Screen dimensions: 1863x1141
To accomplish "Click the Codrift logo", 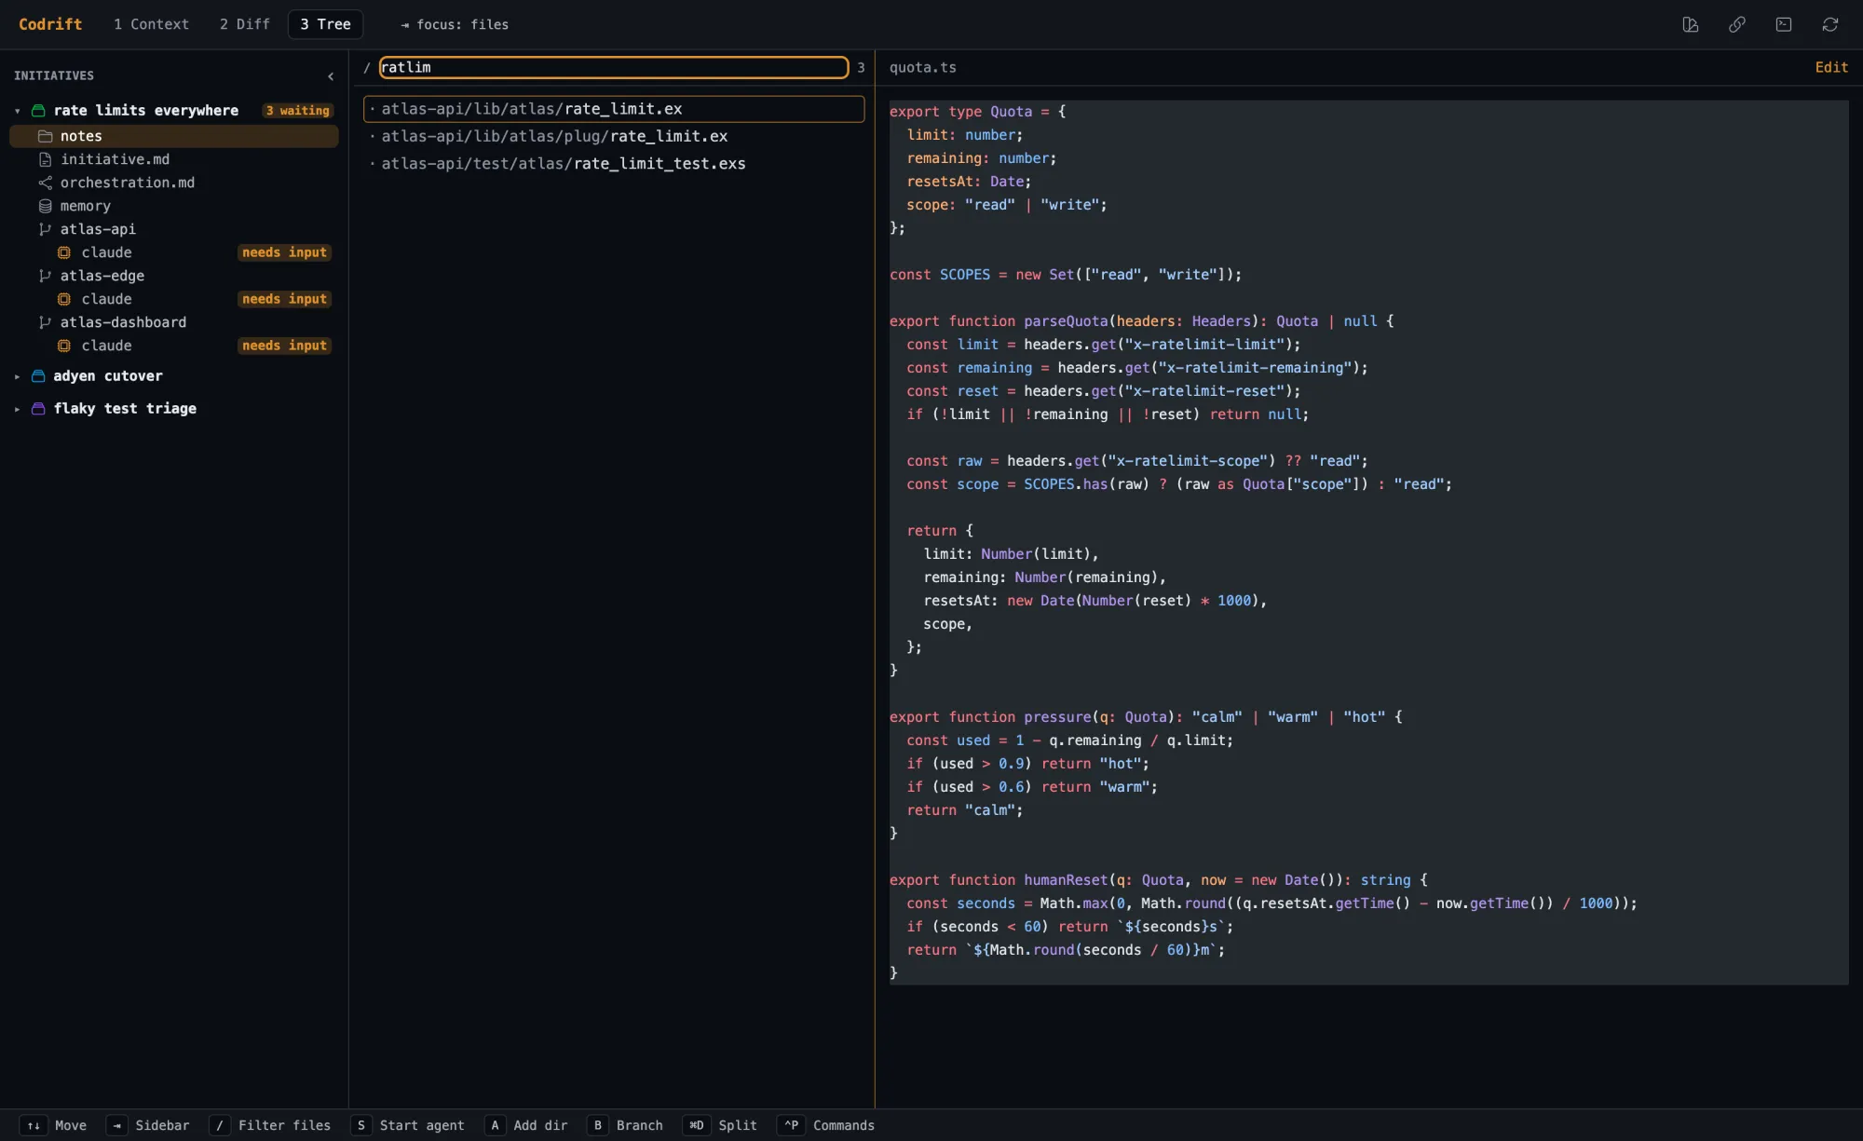I will pyautogui.click(x=50, y=24).
